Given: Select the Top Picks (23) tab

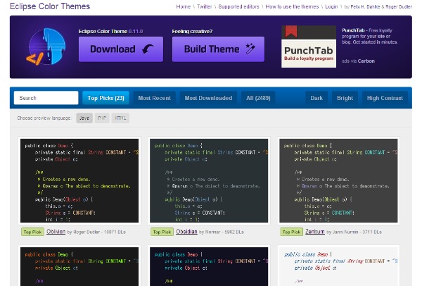Looking at the screenshot, I should pyautogui.click(x=105, y=98).
